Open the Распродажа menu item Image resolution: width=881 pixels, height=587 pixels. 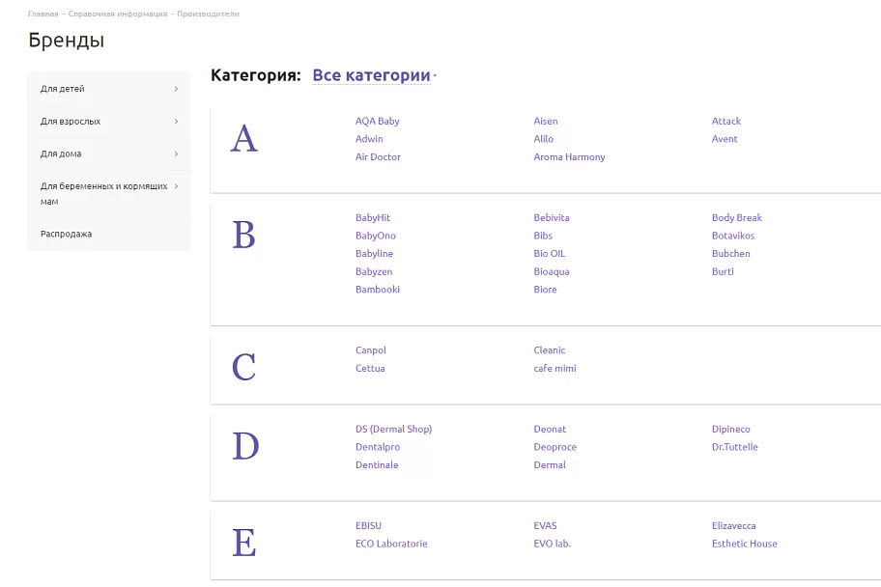click(x=66, y=234)
